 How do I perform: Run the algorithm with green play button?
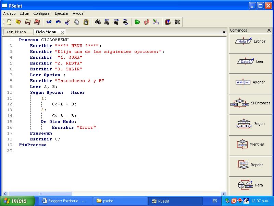(137, 22)
